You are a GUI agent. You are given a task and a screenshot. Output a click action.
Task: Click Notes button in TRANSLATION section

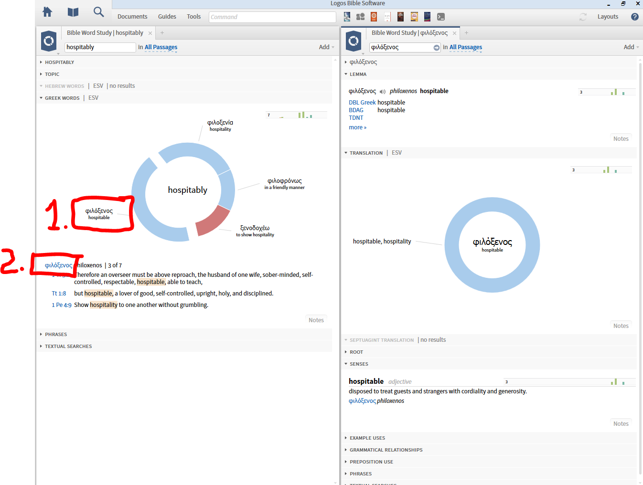pyautogui.click(x=621, y=326)
